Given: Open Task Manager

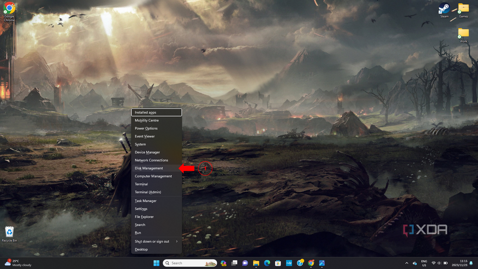Looking at the screenshot, I should [x=156, y=201].
